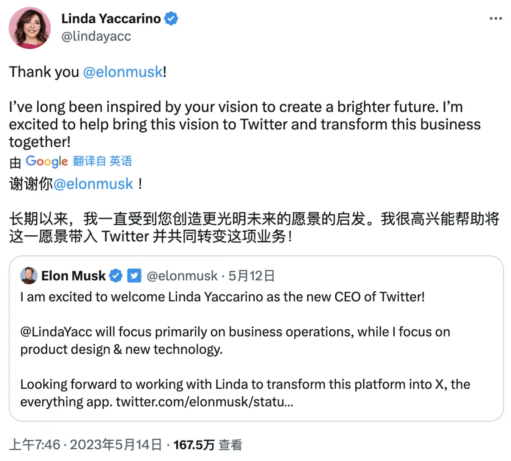
Task: Open the three-dot more options menu
Action: tap(495, 19)
